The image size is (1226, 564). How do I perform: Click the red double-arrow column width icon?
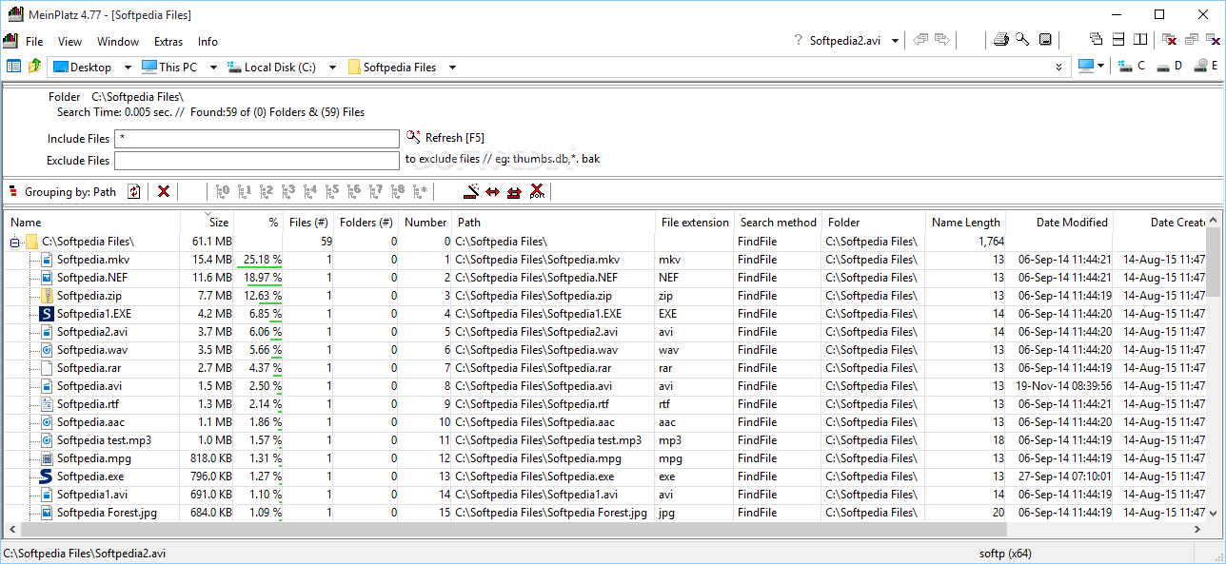coord(492,191)
